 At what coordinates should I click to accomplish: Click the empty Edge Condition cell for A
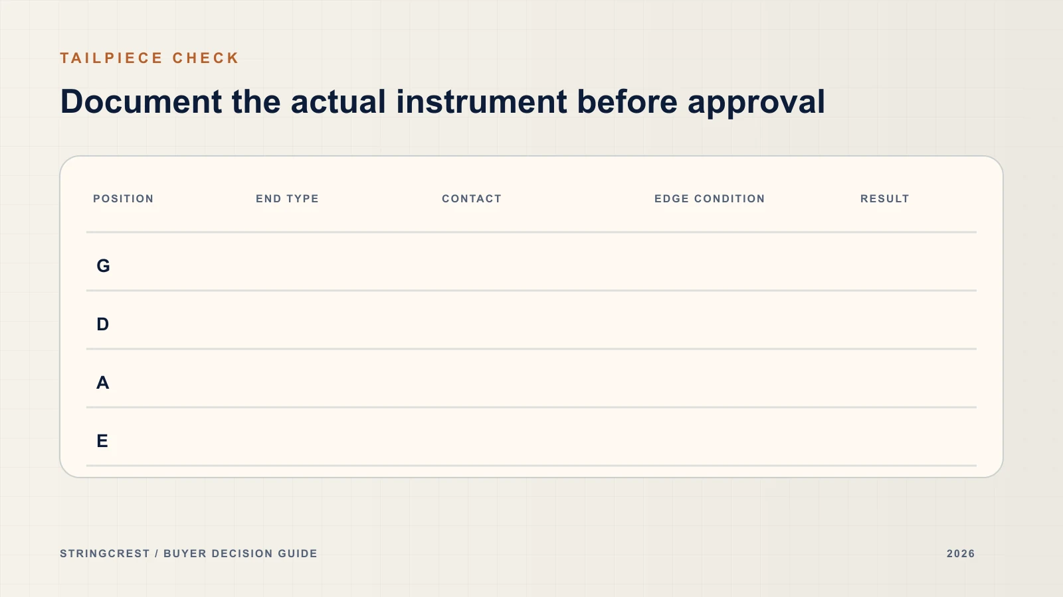(751, 379)
